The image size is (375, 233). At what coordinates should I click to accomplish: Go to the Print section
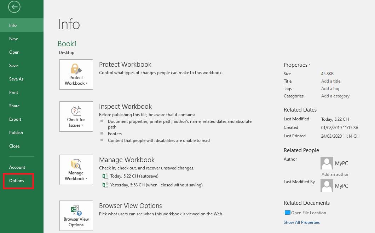[x=14, y=92]
